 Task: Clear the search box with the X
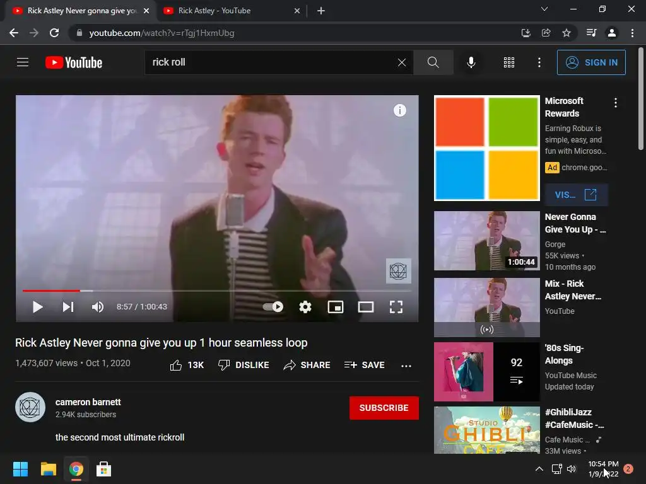coord(402,62)
